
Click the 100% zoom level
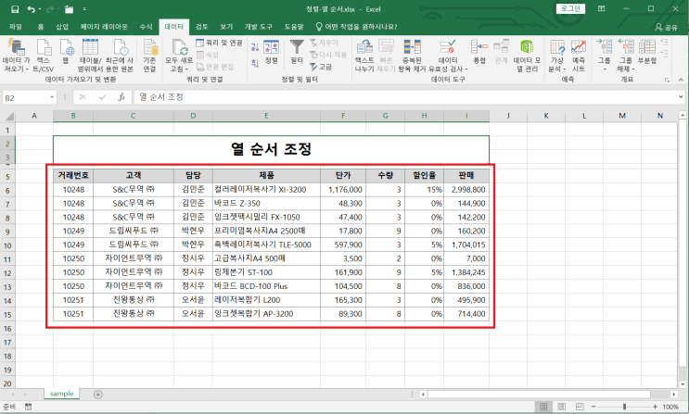(x=670, y=407)
